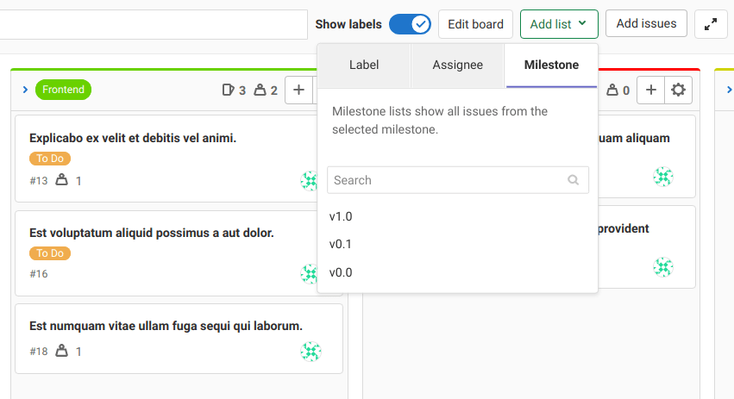Viewport: 734px width, 399px height.
Task: Open list settings gear icon
Action: click(679, 90)
